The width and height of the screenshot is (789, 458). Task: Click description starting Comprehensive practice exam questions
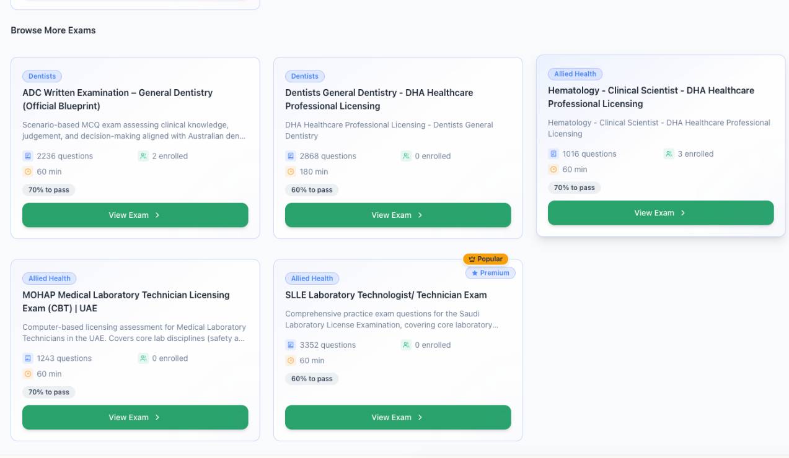pyautogui.click(x=392, y=319)
